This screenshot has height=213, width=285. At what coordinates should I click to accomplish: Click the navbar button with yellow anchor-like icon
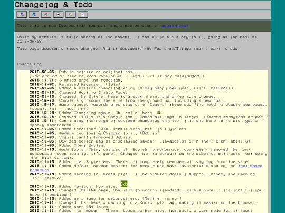click(71, 14)
